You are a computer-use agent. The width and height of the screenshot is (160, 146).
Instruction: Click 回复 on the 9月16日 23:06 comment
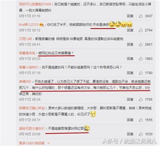(130, 134)
